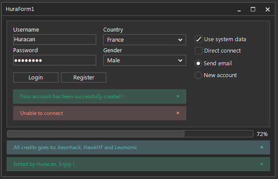Viewport: 278px width, 179px height.
Task: Minimize the HuraForm1 window
Action: click(238, 9)
